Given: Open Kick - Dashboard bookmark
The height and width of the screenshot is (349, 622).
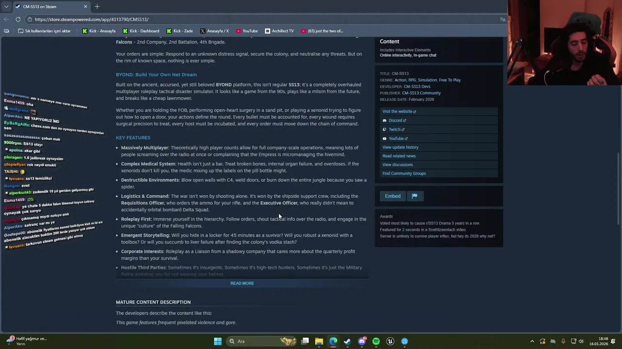Looking at the screenshot, I should point(141,31).
